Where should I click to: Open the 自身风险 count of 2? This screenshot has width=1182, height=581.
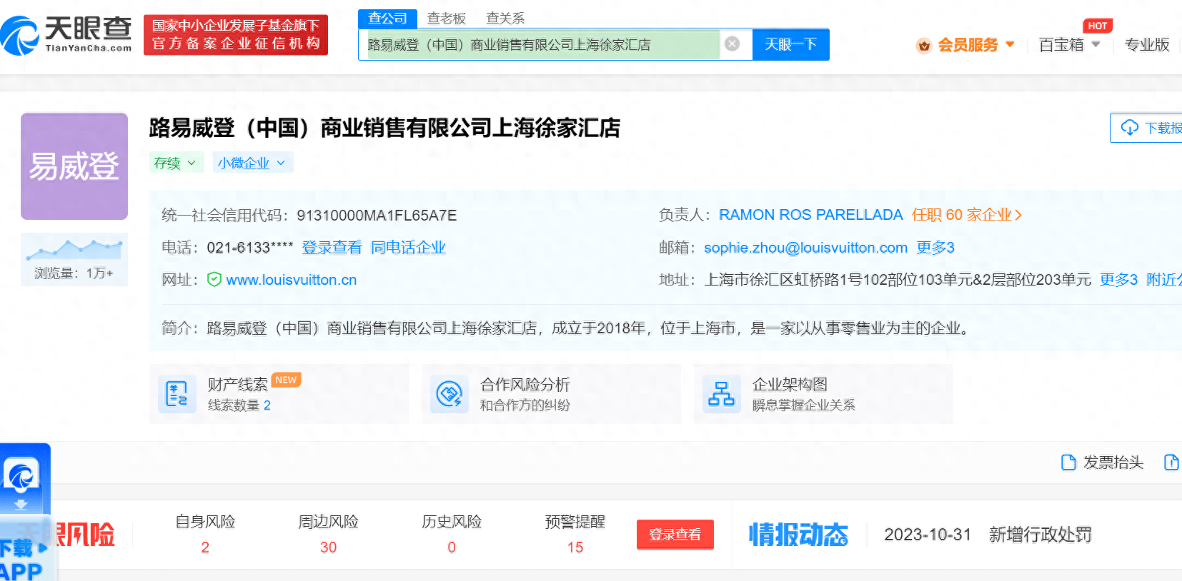(x=205, y=547)
